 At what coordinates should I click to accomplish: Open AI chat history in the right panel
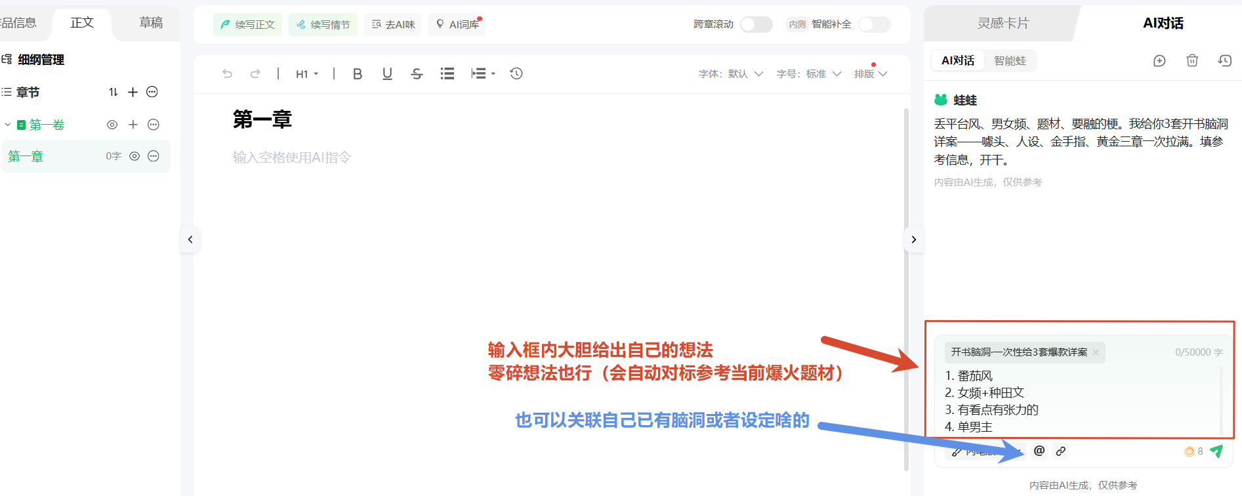pyautogui.click(x=1225, y=61)
